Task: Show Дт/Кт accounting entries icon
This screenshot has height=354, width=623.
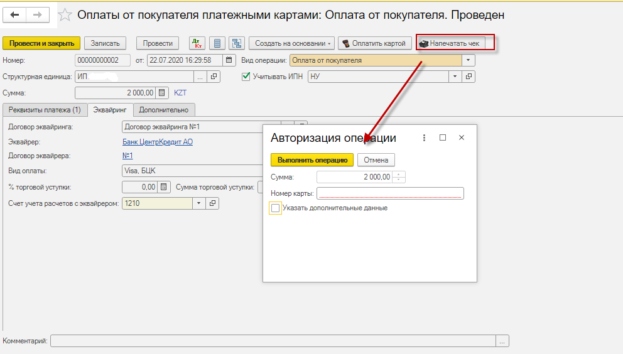Action: click(x=197, y=43)
